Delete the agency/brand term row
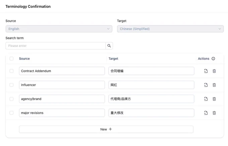 pyautogui.click(x=214, y=99)
